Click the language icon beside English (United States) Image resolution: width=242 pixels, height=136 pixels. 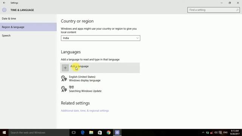(x=64, y=79)
